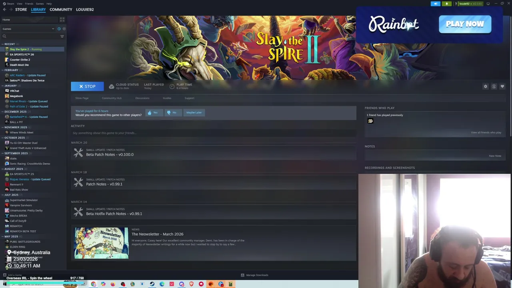Open the question mark help icon

pos(456,4)
